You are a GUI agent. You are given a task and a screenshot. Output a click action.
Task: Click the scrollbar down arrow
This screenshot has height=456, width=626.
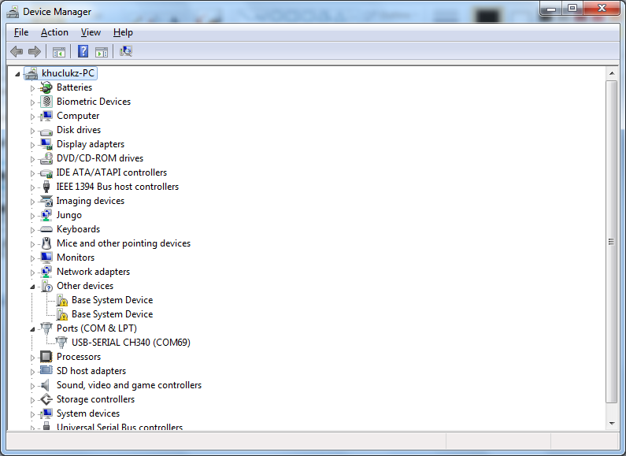pos(611,423)
